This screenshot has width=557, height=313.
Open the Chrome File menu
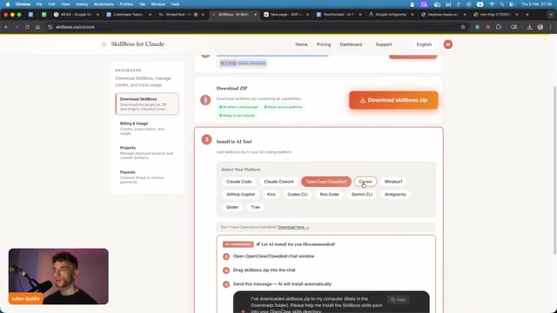(39, 4)
